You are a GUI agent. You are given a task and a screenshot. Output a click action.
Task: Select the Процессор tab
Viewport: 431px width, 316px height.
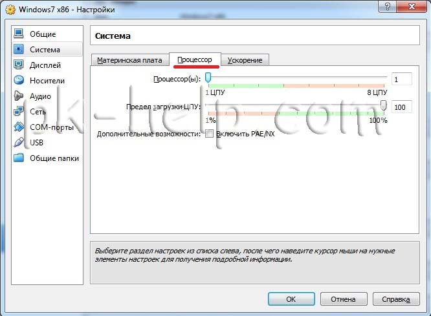(195, 59)
